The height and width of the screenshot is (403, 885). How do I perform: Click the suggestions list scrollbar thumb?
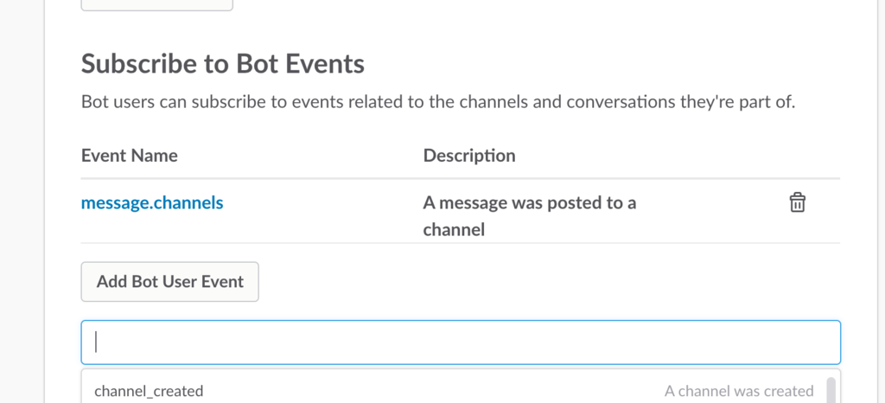831,390
